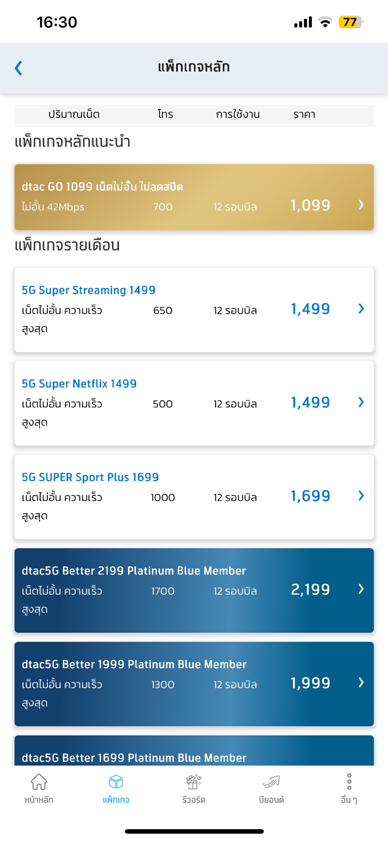Screen dimensions: 388x841
Task: Select the ราคา column tab
Action: tap(304, 115)
